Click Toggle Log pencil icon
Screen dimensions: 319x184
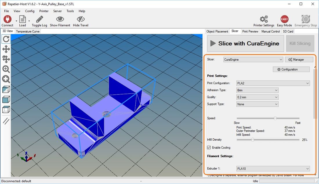(x=39, y=19)
